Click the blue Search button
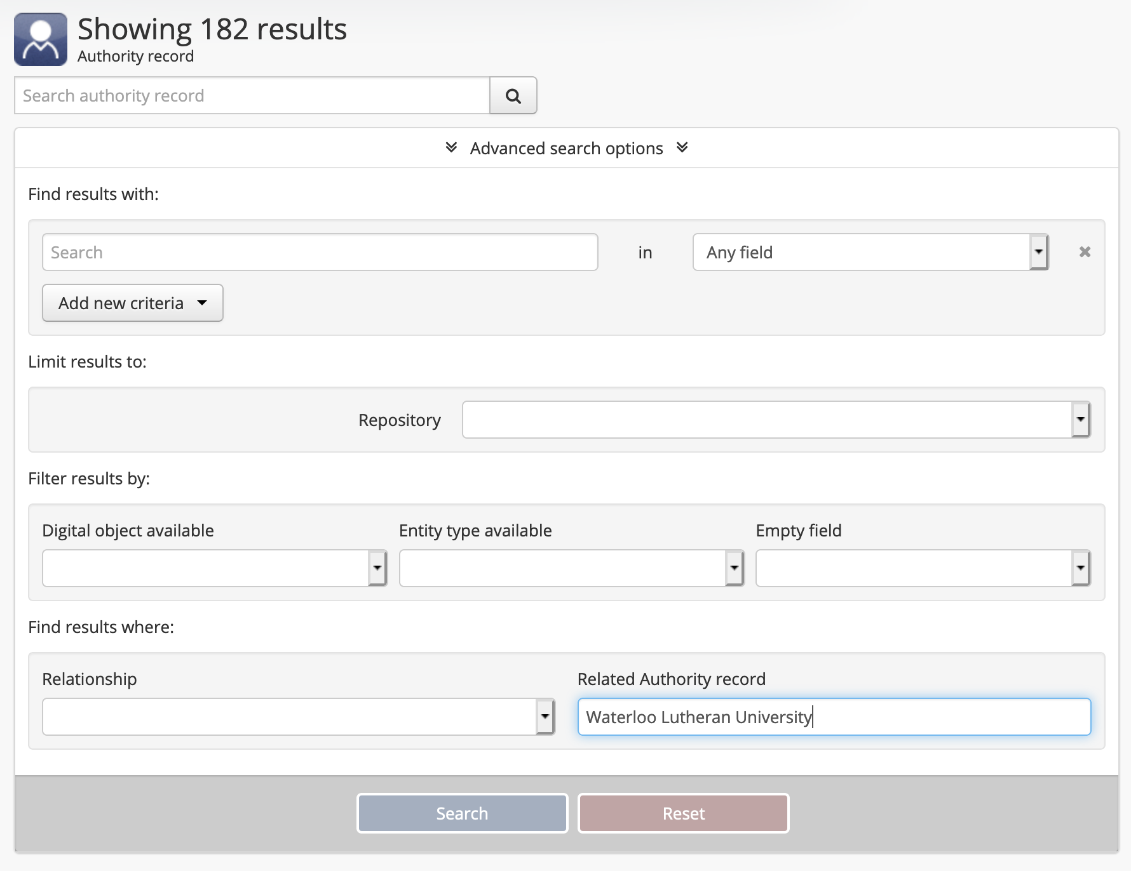 [462, 813]
